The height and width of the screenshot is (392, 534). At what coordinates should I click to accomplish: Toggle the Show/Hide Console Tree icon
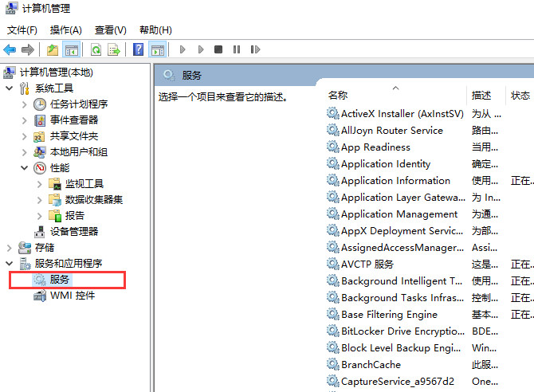pos(72,49)
